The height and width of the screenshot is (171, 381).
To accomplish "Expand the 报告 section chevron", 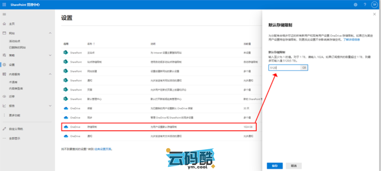I will point(50,106).
